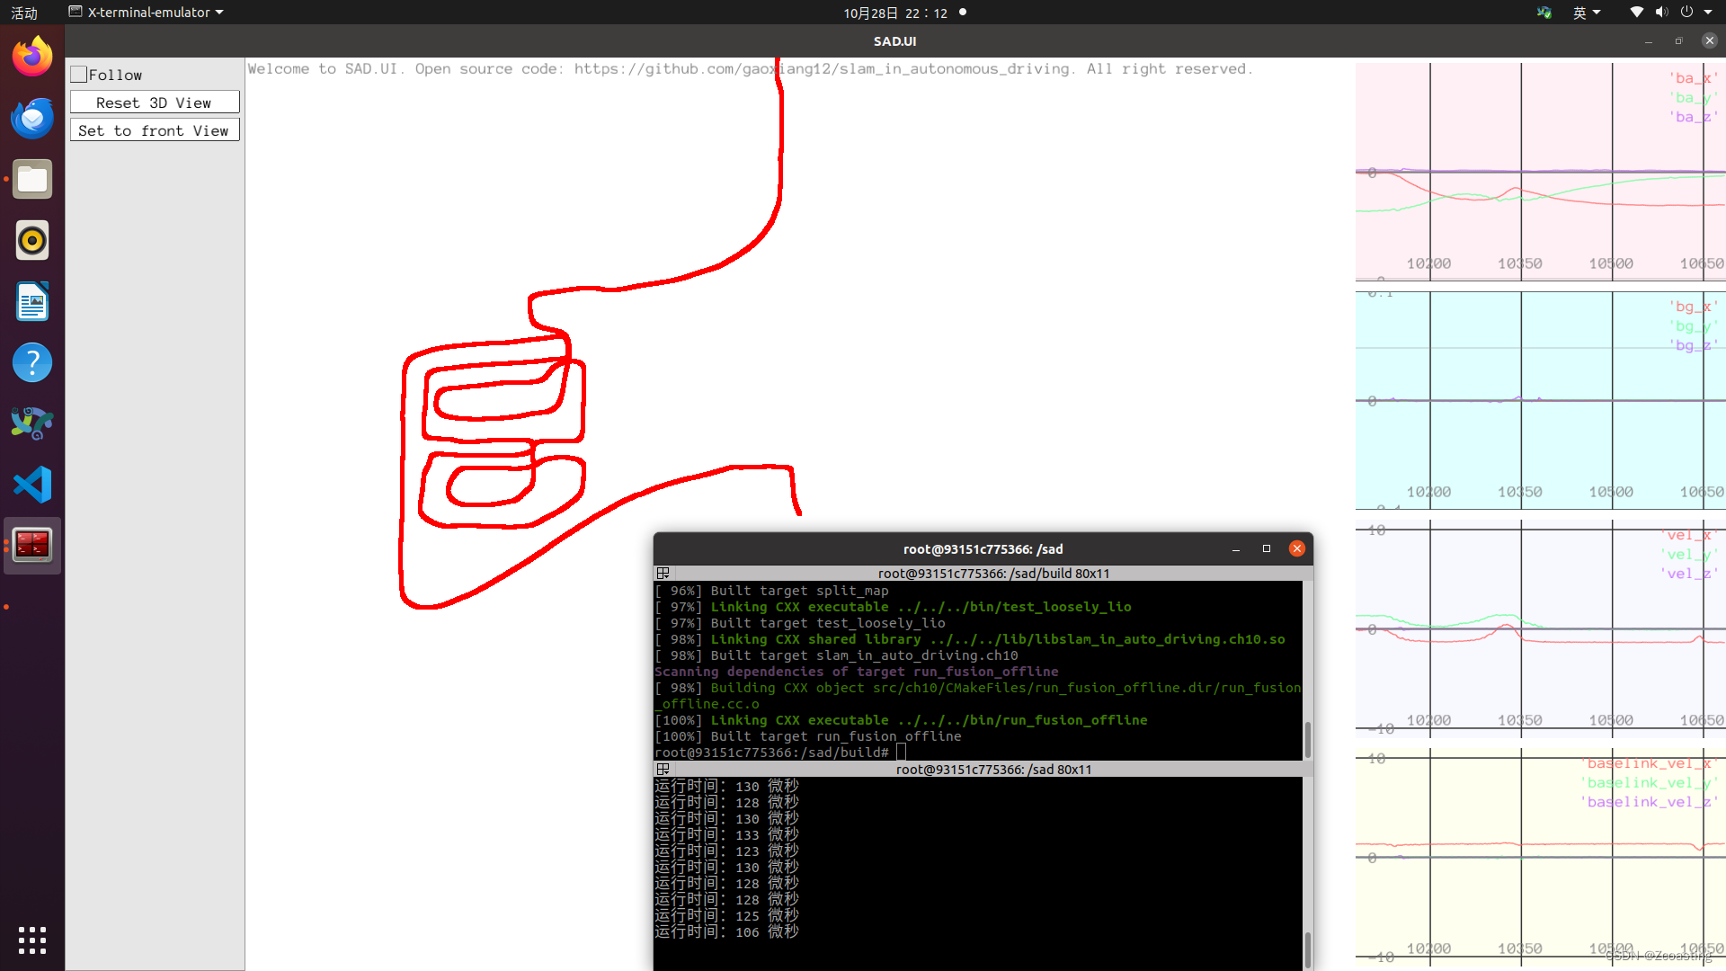Screen dimensions: 1726x971
Task: Click the network signal icon in system tray
Action: [1634, 12]
